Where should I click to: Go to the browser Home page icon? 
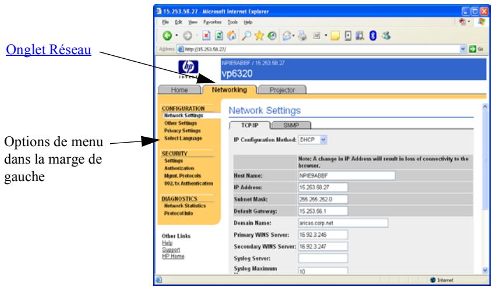[x=232, y=36]
